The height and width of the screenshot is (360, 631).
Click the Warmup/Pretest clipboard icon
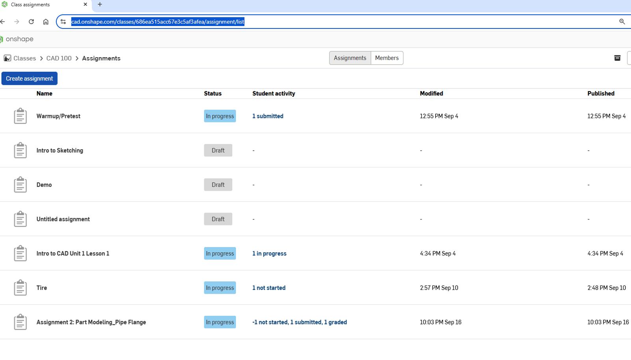20,116
